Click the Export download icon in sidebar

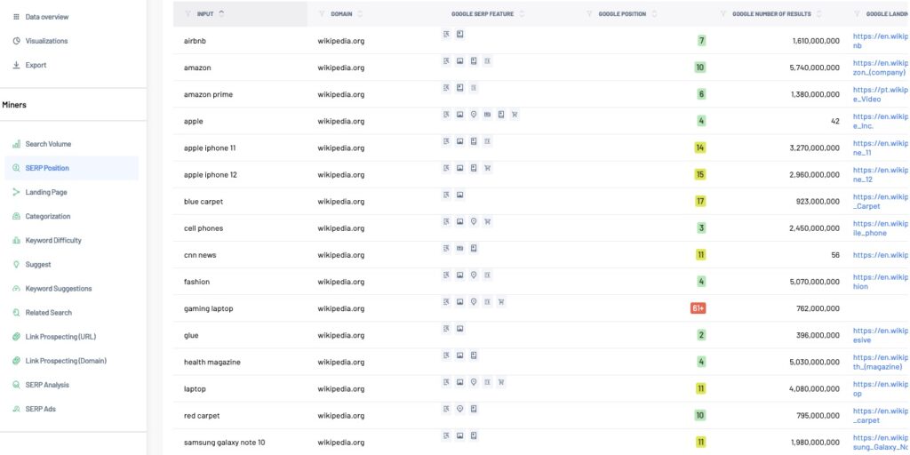16,65
